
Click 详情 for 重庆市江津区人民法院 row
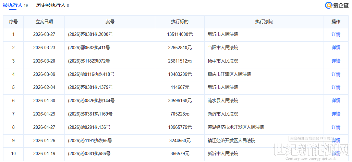coord(336,75)
